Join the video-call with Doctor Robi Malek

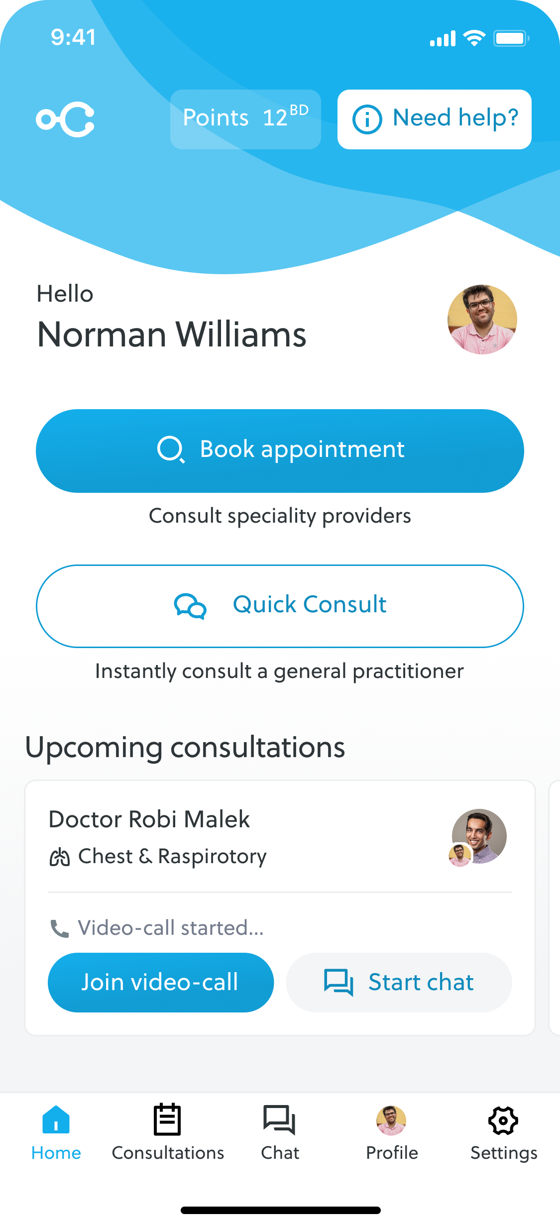[160, 982]
